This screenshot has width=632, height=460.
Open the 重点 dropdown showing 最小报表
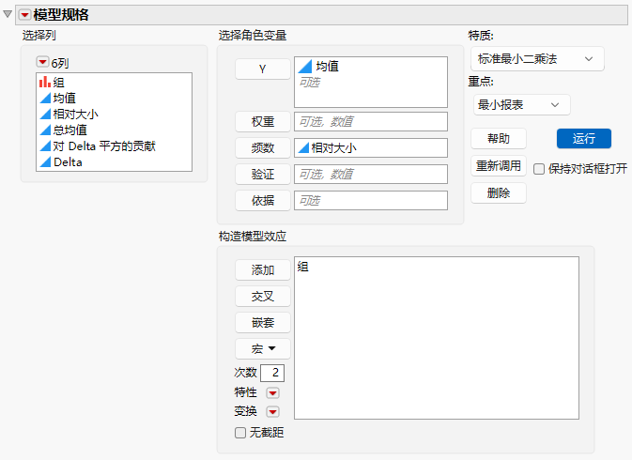point(521,105)
